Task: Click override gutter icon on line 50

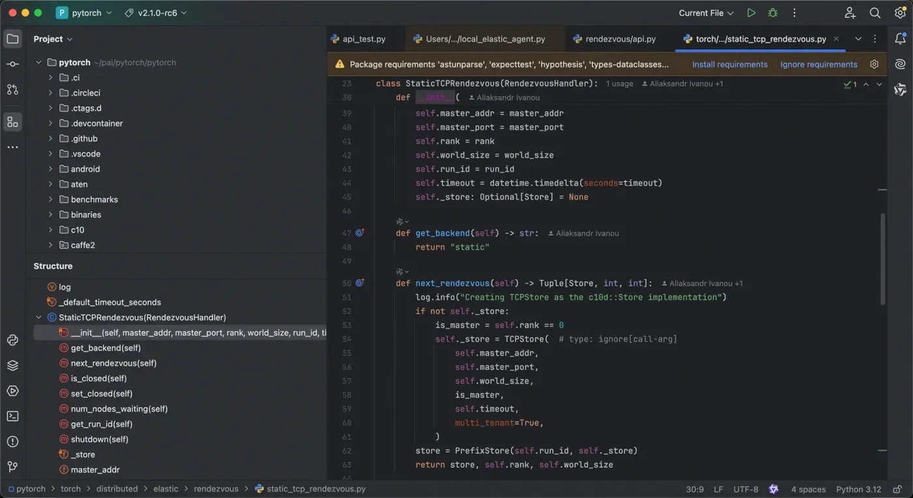Action: (359, 283)
